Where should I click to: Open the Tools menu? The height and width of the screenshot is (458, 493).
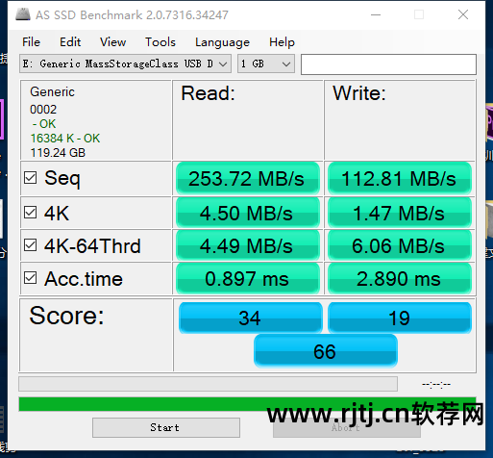click(x=160, y=42)
